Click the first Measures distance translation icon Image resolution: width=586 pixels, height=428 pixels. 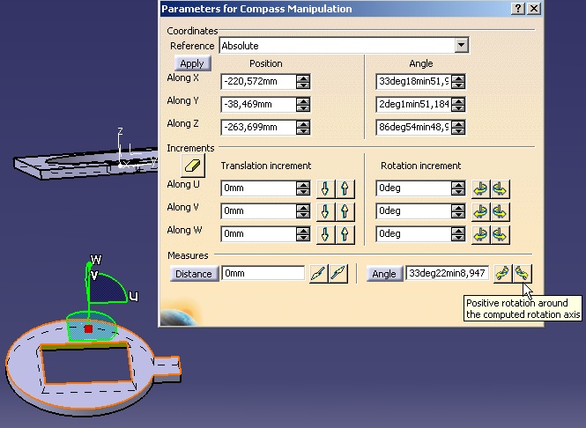point(318,274)
